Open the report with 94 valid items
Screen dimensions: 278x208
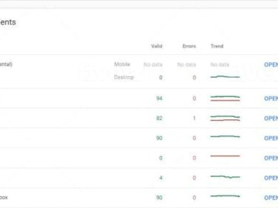pos(271,98)
